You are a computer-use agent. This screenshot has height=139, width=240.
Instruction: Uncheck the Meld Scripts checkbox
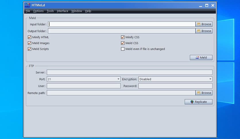[x=30, y=49]
